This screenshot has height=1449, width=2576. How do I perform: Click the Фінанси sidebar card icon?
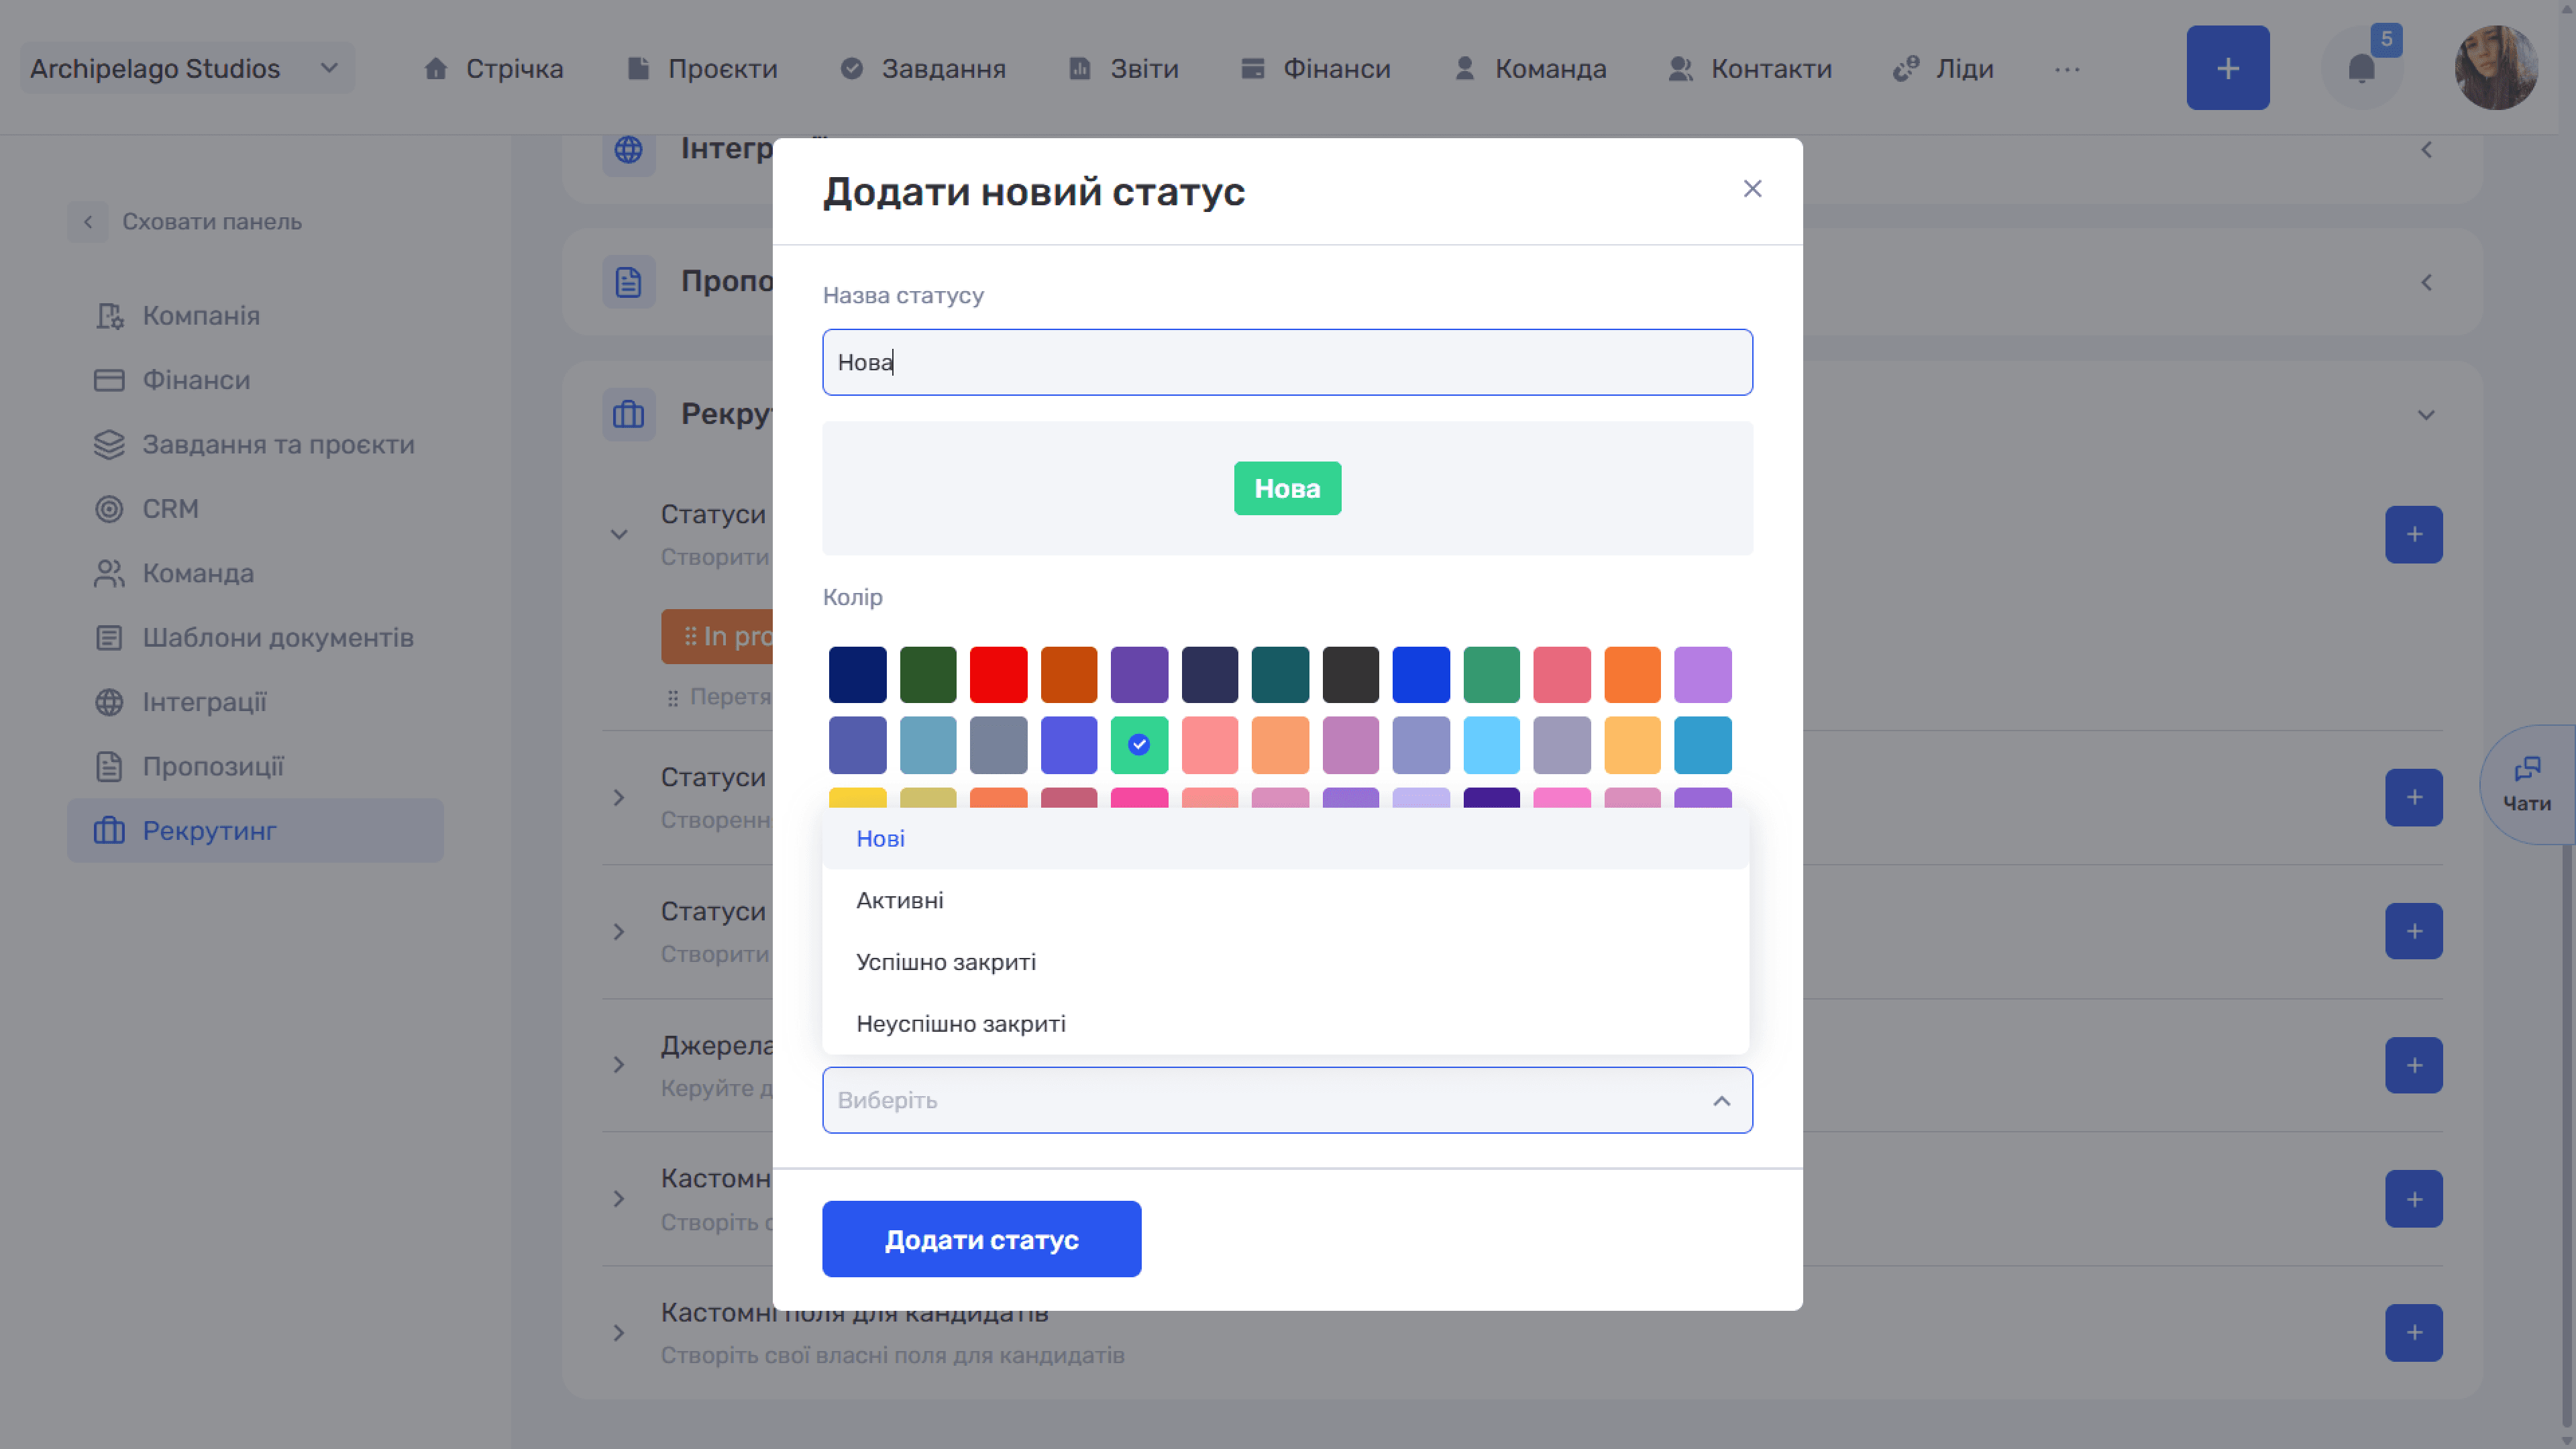pyautogui.click(x=109, y=380)
